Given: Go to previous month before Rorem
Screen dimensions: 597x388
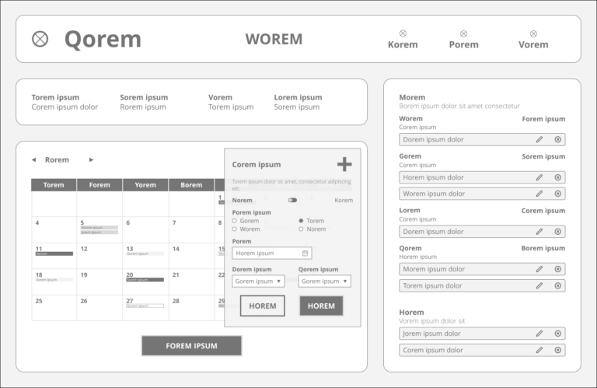Looking at the screenshot, I should [33, 160].
